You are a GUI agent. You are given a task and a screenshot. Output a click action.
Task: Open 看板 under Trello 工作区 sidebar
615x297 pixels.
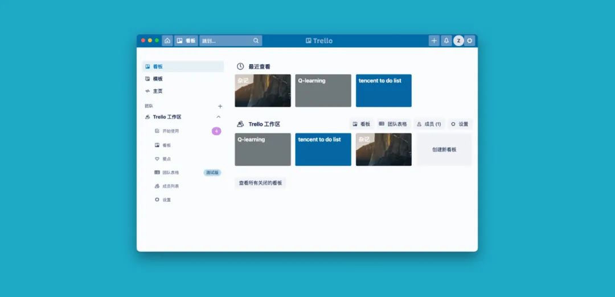[x=167, y=145]
